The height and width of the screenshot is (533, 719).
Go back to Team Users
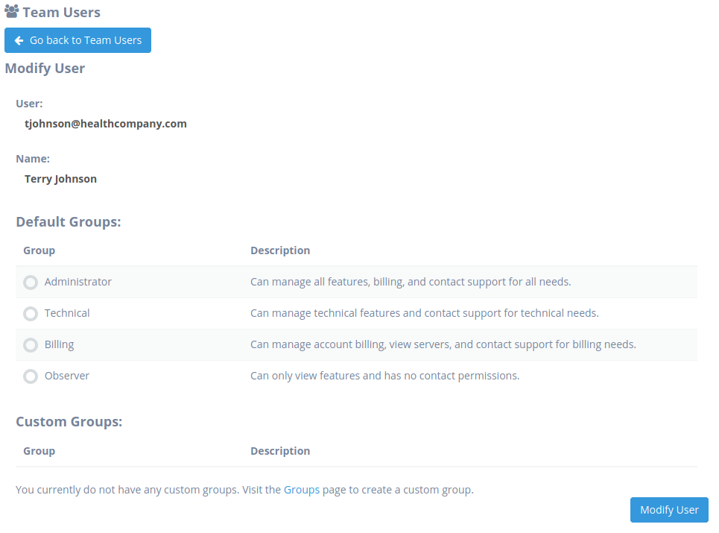pos(77,40)
